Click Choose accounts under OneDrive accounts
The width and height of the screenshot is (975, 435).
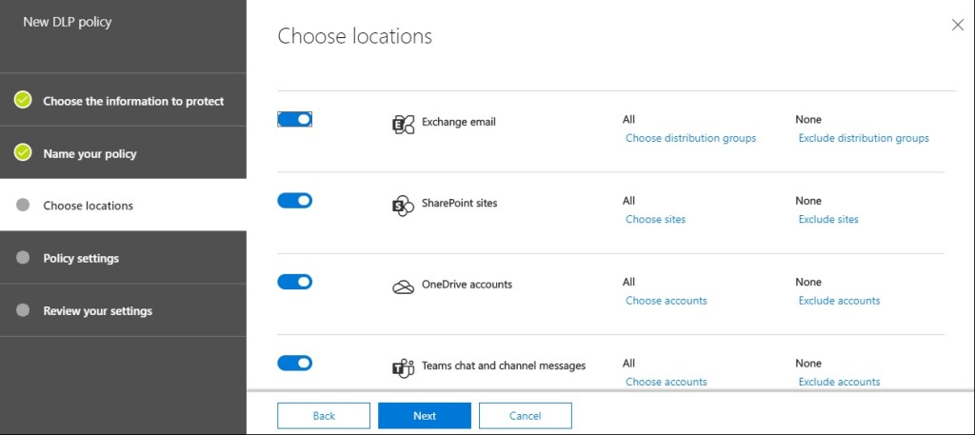667,301
